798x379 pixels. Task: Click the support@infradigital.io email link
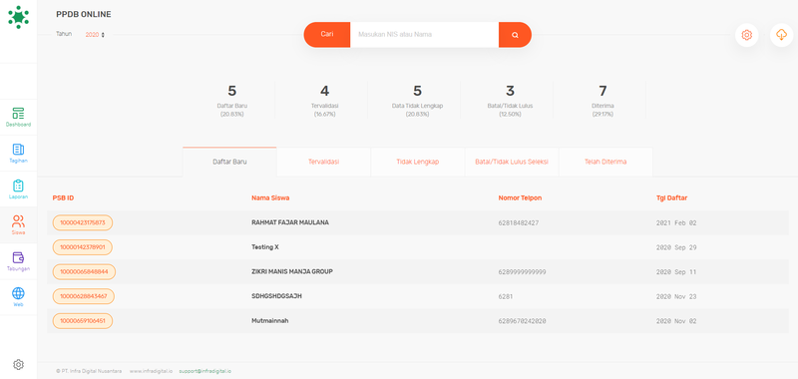coord(205,371)
